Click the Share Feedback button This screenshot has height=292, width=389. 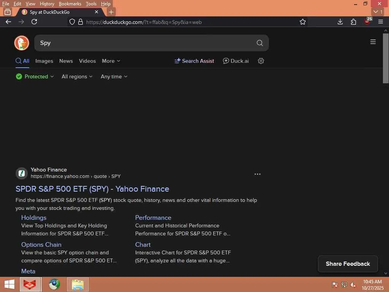coord(348,264)
